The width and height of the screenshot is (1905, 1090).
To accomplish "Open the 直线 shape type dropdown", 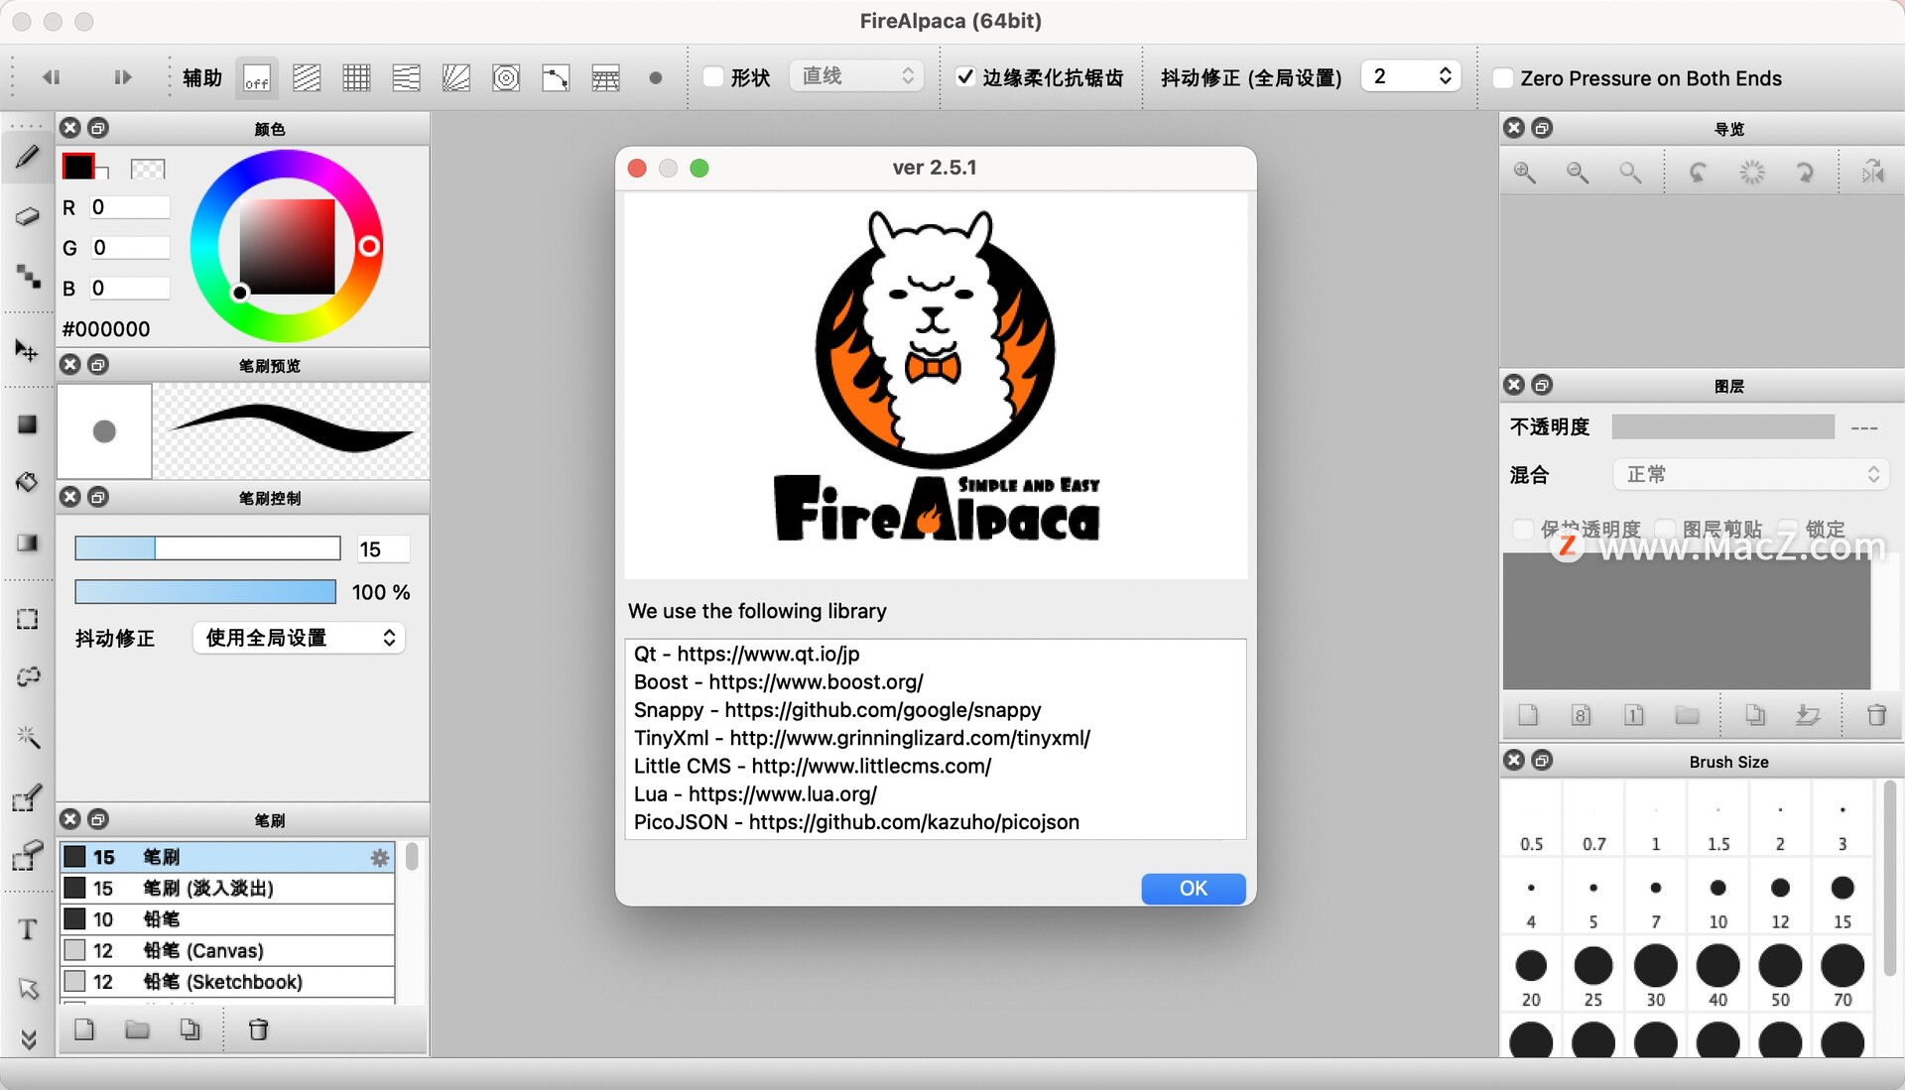I will [x=856, y=76].
